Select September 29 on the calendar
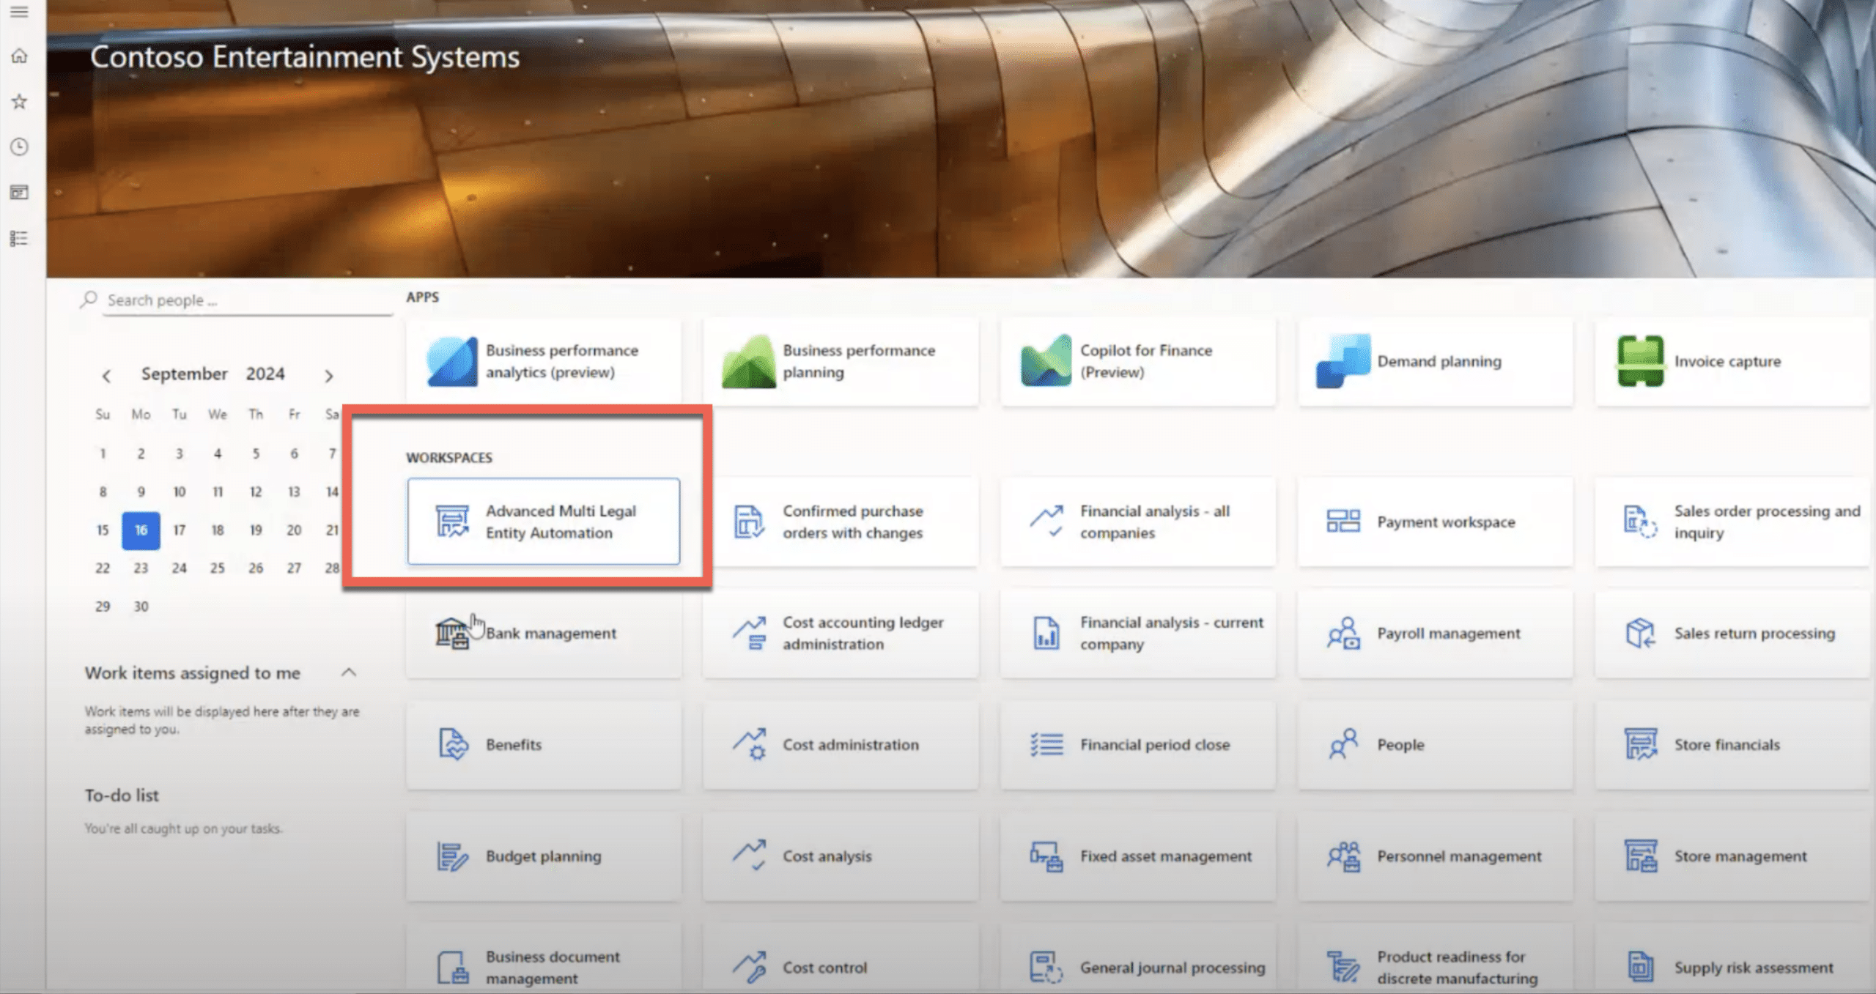The width and height of the screenshot is (1876, 994). [x=103, y=607]
